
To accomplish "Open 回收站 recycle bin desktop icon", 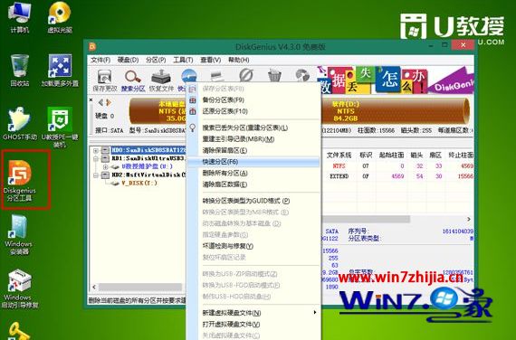I will point(19,71).
